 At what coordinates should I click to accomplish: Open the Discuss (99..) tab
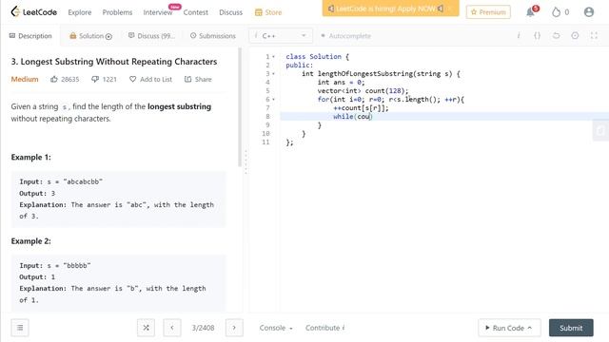point(151,36)
